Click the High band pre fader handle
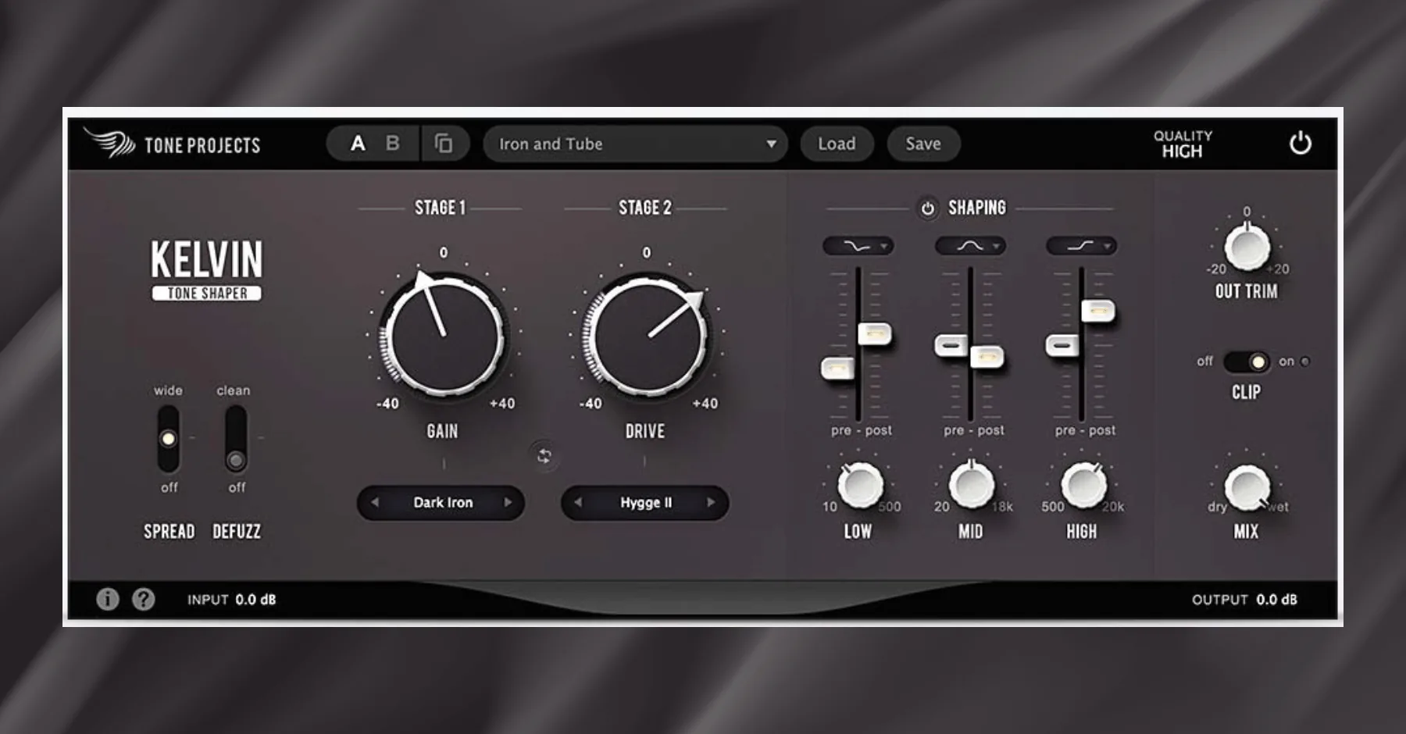Image resolution: width=1406 pixels, height=734 pixels. tap(1062, 345)
